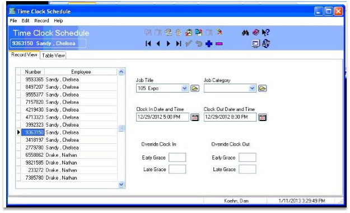Image resolution: width=350 pixels, height=213 pixels.
Task: Jump to the last record
Action: pyautogui.click(x=178, y=43)
